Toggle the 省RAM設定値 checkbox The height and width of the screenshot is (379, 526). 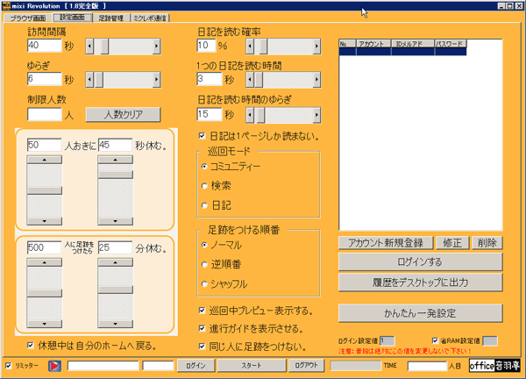tap(435, 340)
